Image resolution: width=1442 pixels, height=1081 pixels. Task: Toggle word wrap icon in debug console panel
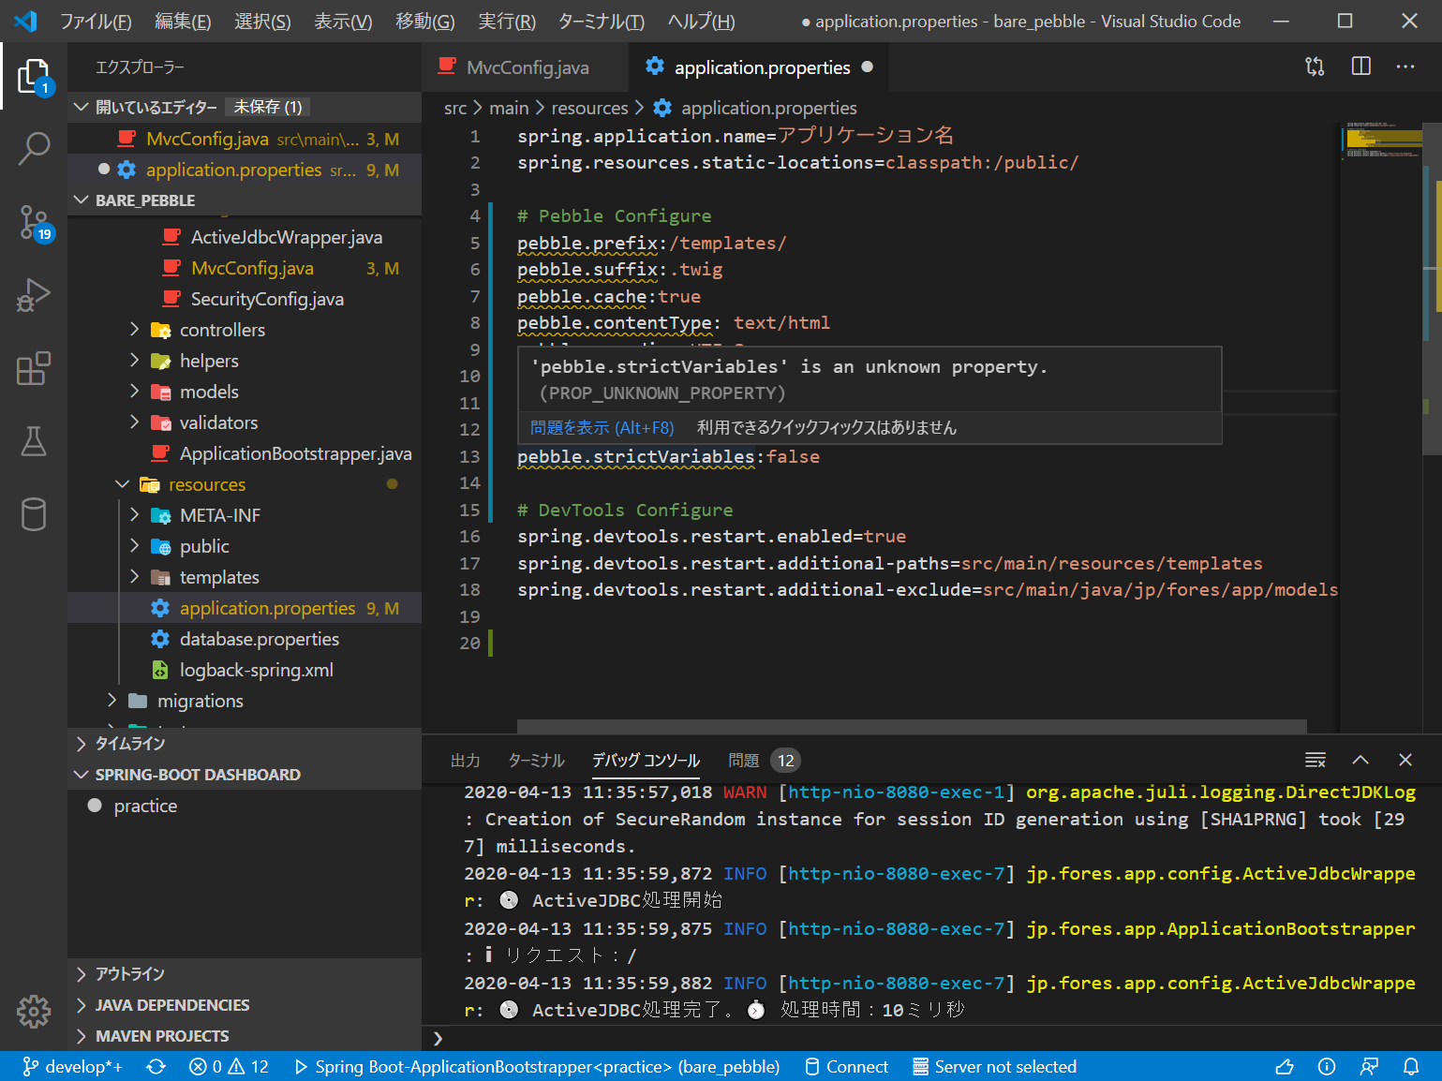[x=1316, y=760]
